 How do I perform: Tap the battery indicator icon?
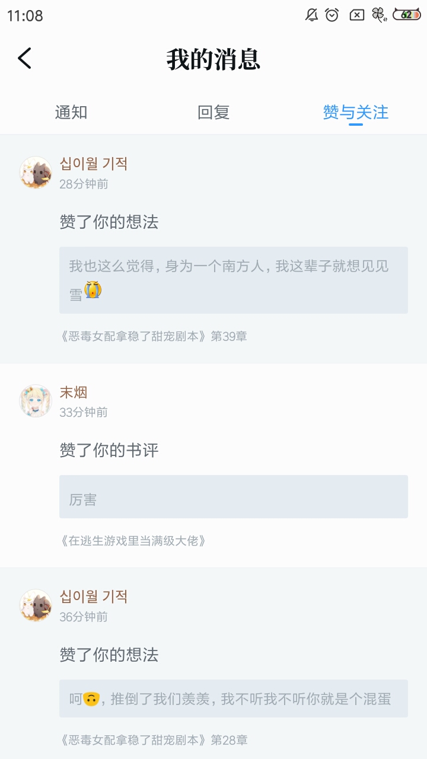pos(407,15)
